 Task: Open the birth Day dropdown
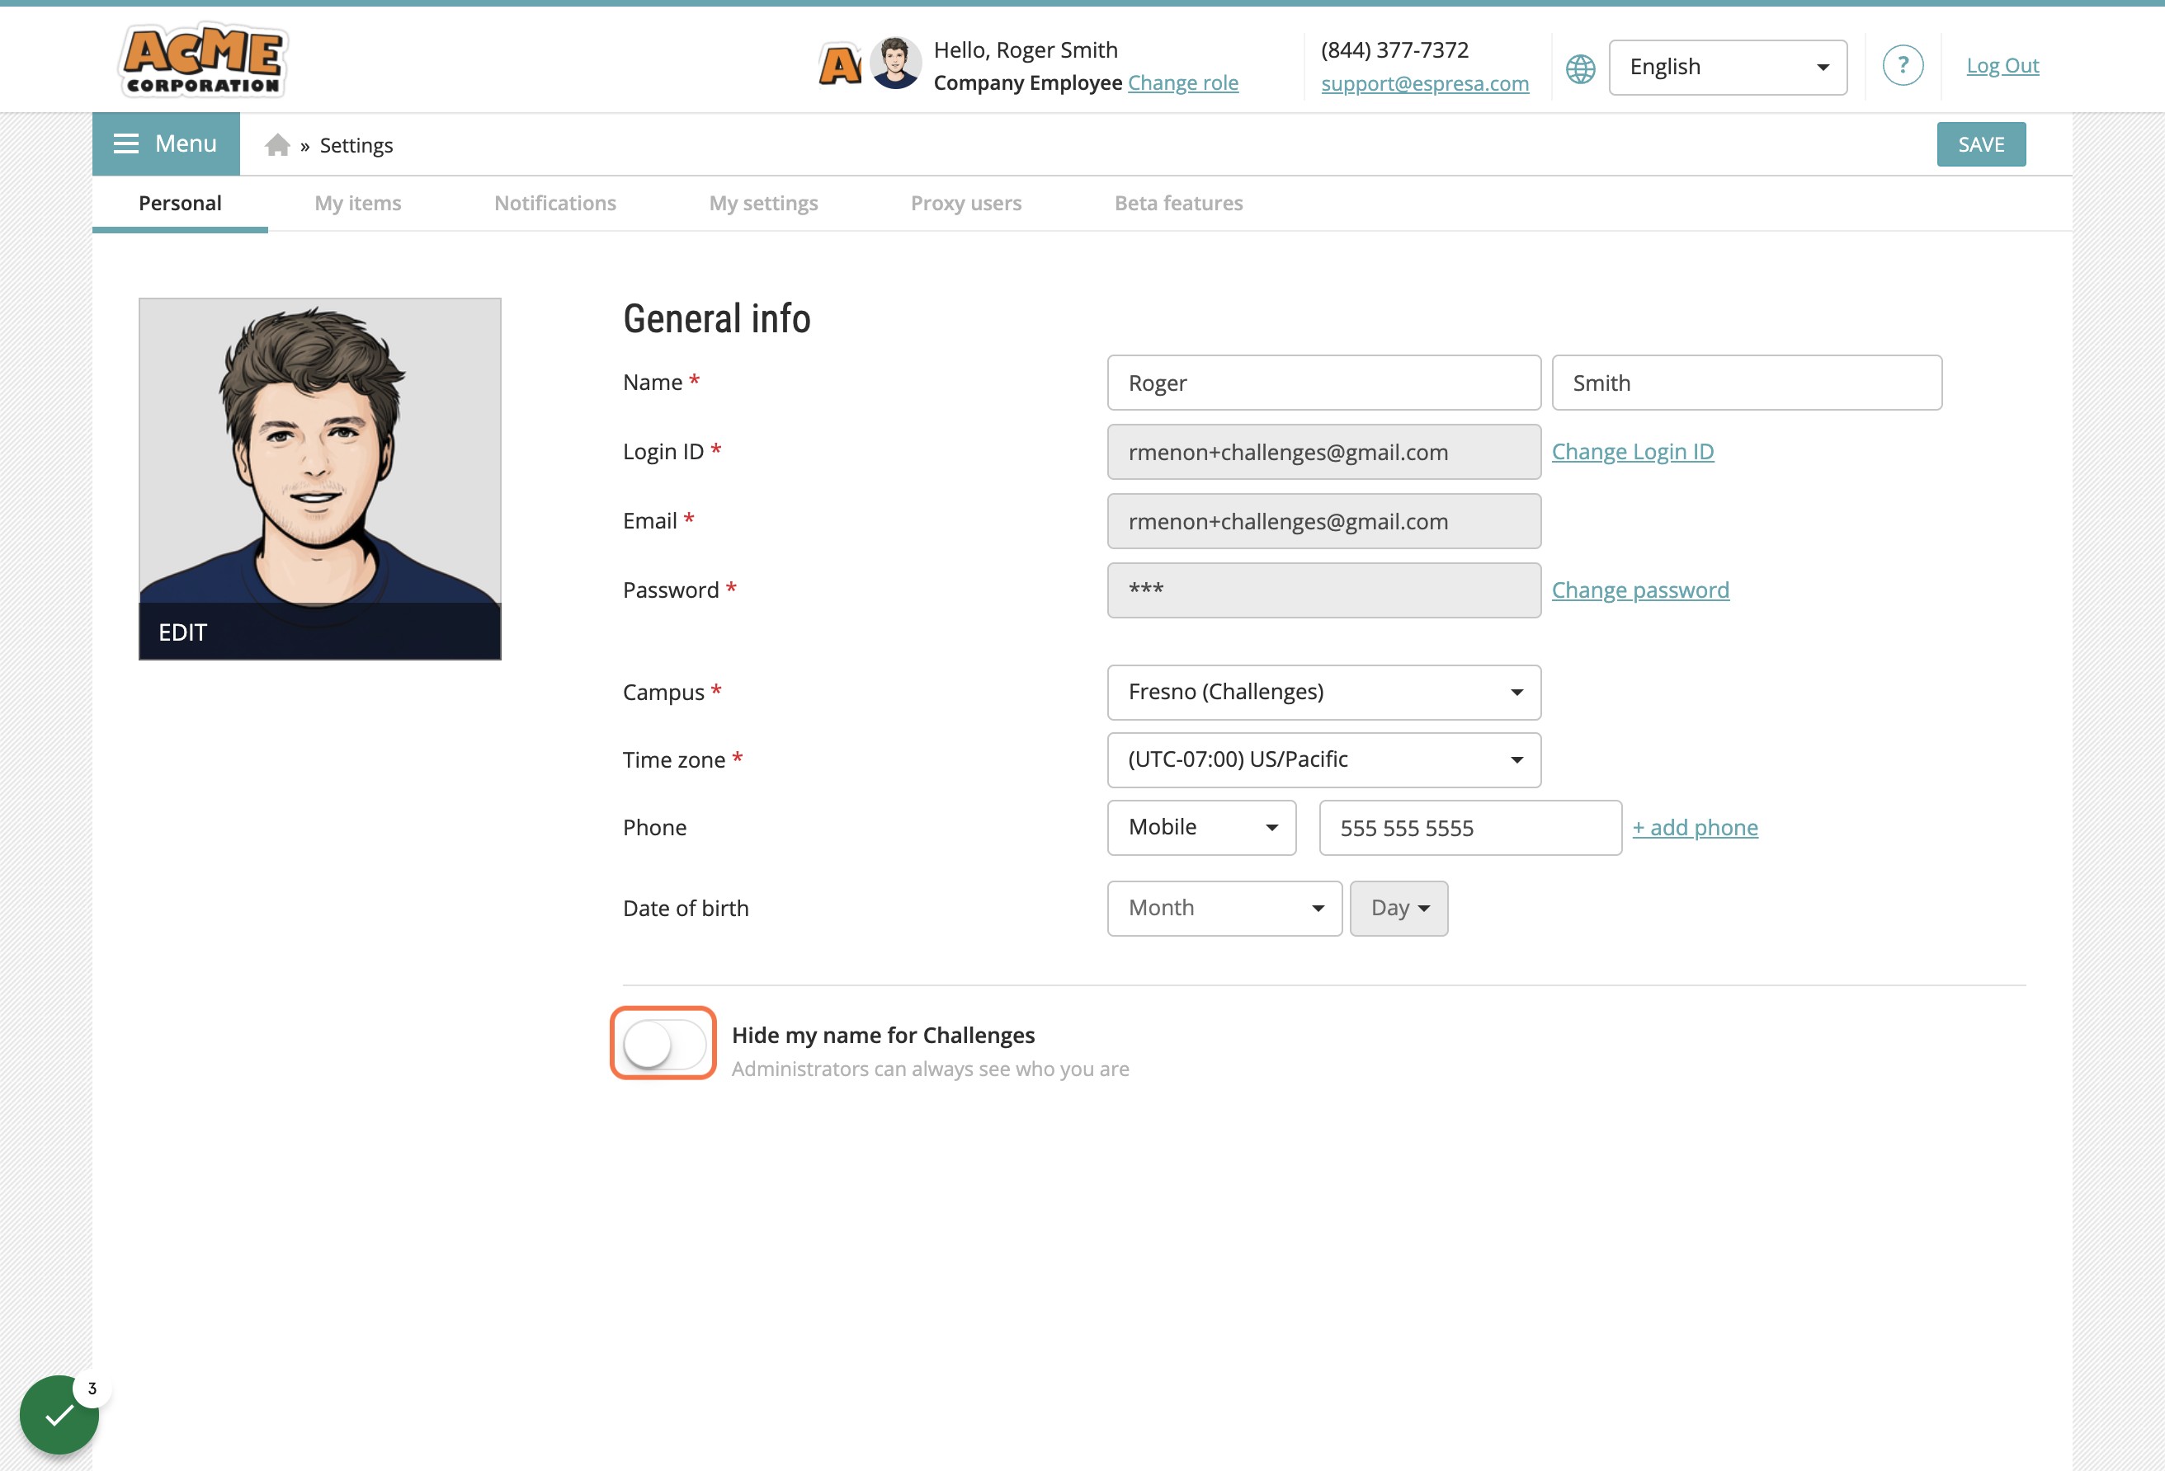tap(1399, 908)
